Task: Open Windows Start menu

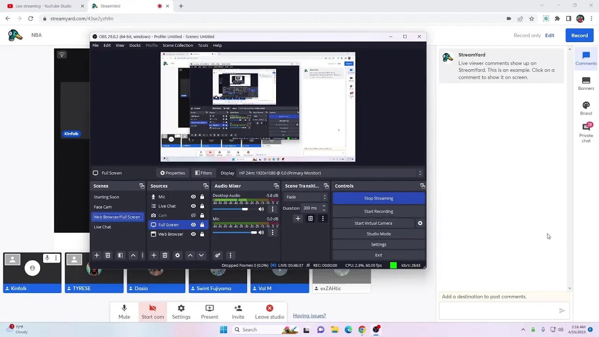Action: click(x=223, y=330)
